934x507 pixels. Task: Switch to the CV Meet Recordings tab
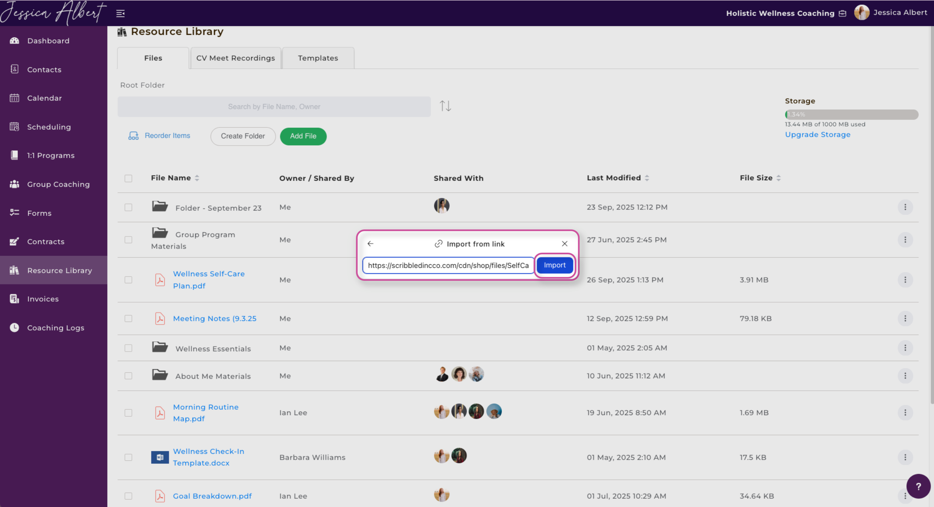coord(236,58)
